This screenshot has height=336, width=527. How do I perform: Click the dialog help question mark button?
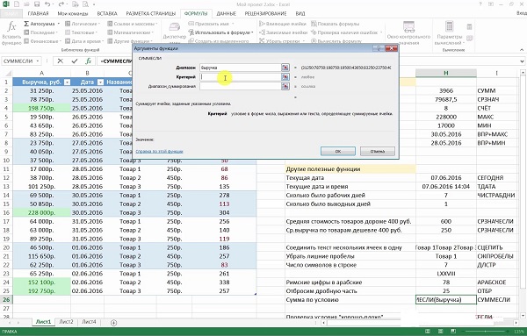[379, 48]
